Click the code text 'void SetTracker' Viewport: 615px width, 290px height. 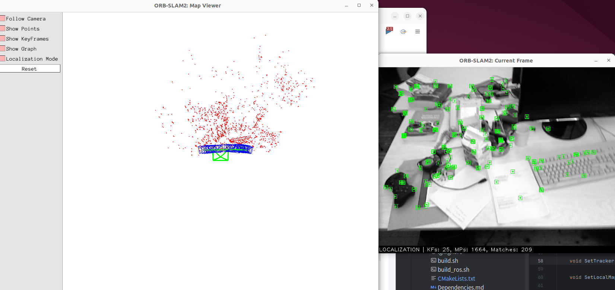592,261
